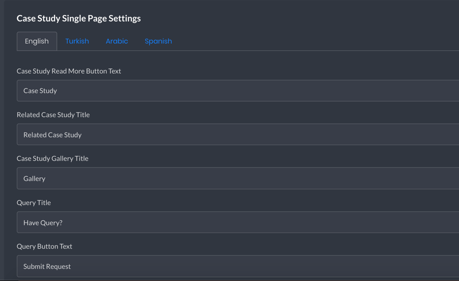Click the 'Gallery' value text
This screenshot has height=281, width=459.
[34, 178]
